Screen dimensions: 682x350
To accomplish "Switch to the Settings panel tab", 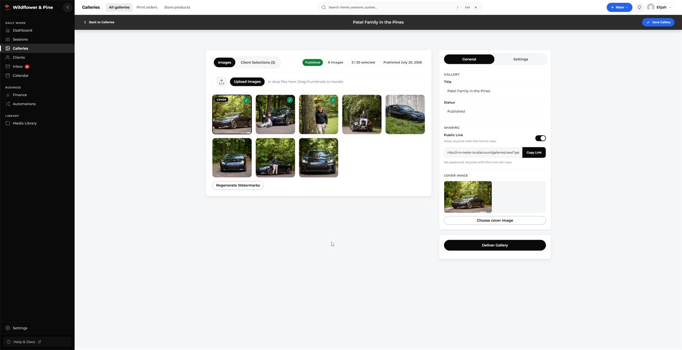I will (x=520, y=59).
